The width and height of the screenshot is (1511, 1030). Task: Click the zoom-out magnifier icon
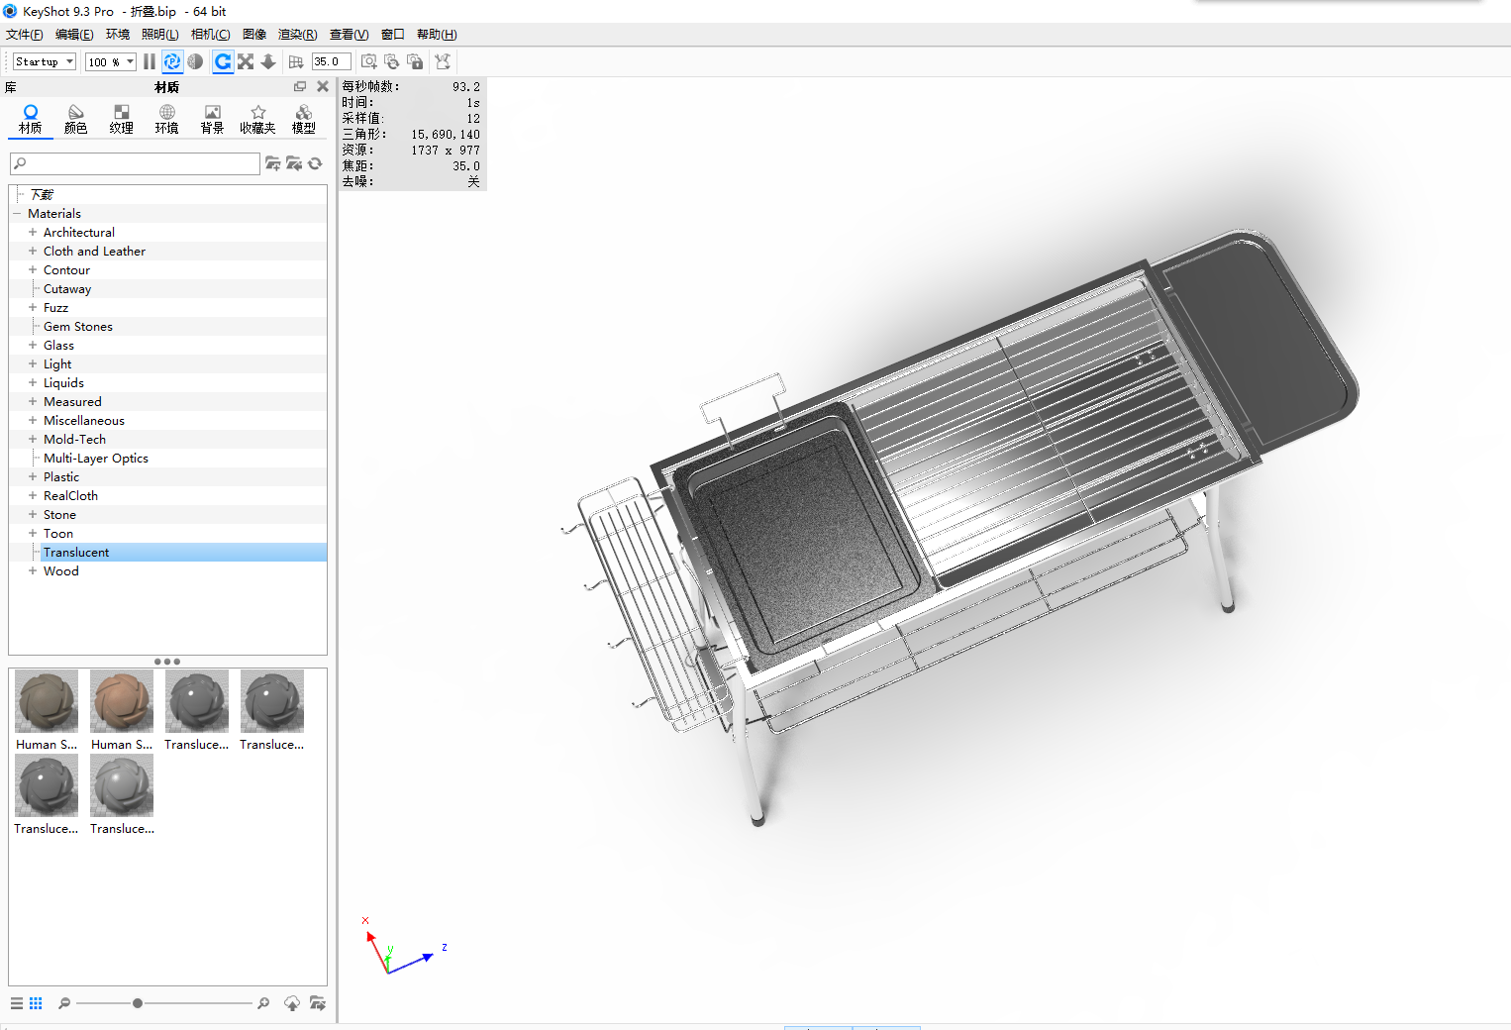(x=64, y=1003)
